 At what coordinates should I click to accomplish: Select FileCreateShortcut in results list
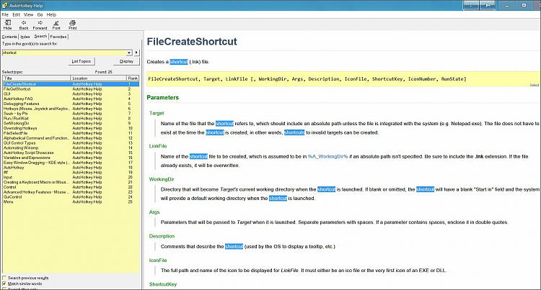point(71,84)
